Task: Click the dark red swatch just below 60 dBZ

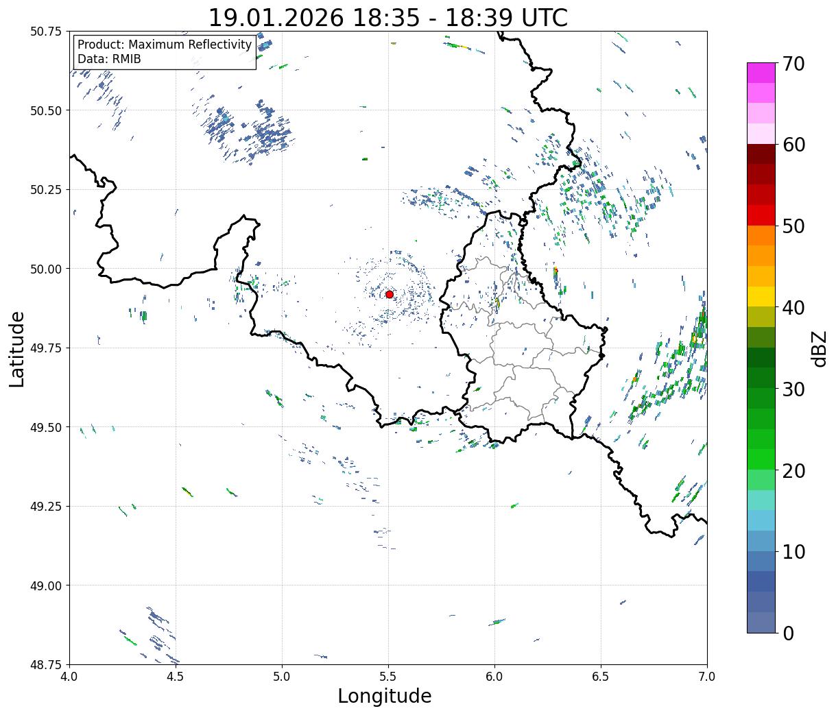Action: tap(761, 154)
